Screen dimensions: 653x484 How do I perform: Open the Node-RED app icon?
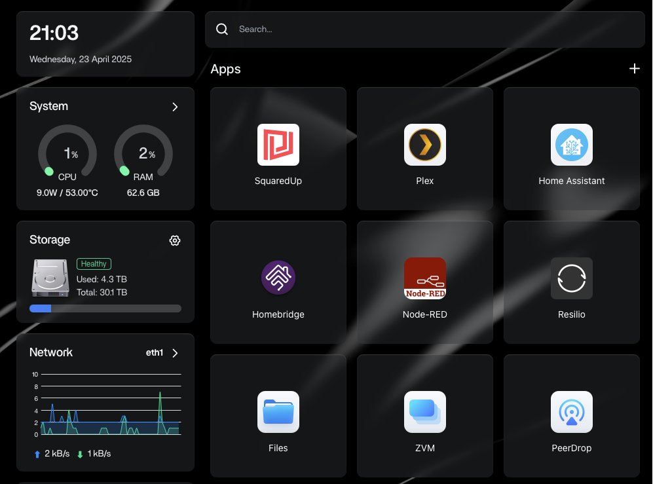click(x=425, y=278)
